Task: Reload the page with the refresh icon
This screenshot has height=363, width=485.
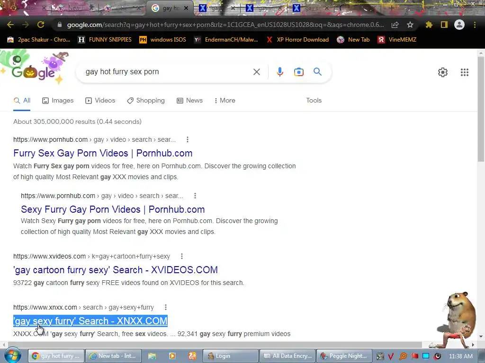Action: click(x=41, y=25)
